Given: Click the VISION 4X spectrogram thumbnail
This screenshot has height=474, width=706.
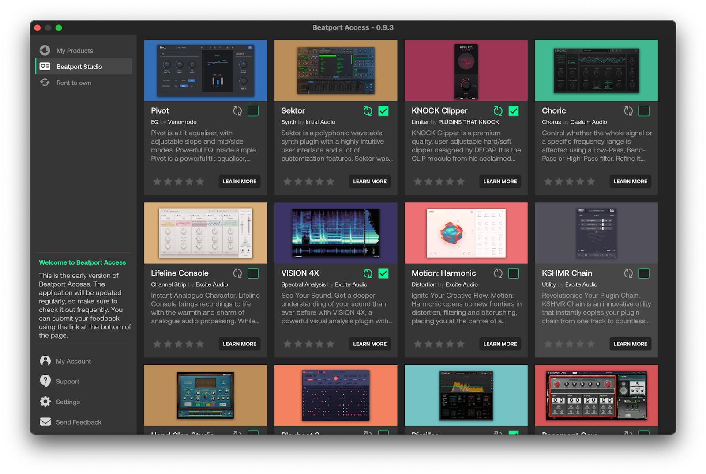Looking at the screenshot, I should (335, 233).
